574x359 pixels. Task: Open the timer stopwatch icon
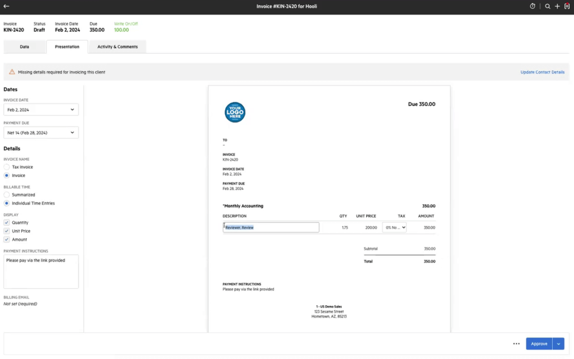pos(533,6)
